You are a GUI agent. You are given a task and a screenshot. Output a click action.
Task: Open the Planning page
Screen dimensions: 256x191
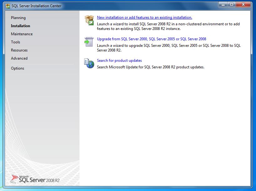pyautogui.click(x=18, y=18)
